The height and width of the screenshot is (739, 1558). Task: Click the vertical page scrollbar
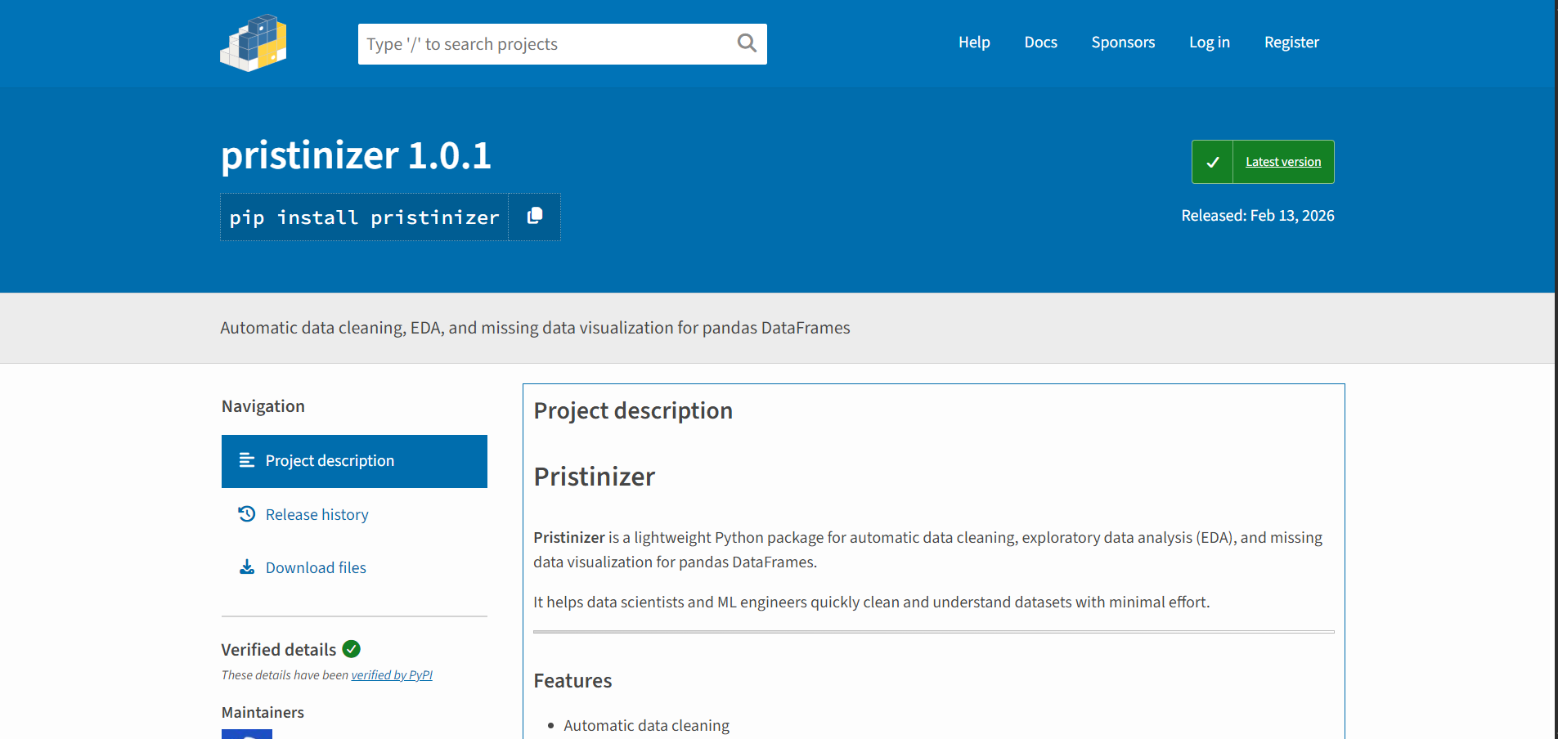pos(1556,369)
